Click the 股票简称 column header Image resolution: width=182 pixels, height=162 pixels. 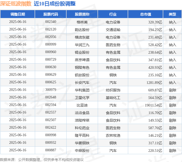tap(82, 14)
